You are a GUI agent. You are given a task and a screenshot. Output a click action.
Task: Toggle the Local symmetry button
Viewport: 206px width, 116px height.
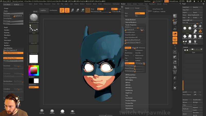175,34
